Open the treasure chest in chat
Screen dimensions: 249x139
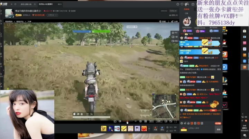pyautogui.click(x=214, y=104)
